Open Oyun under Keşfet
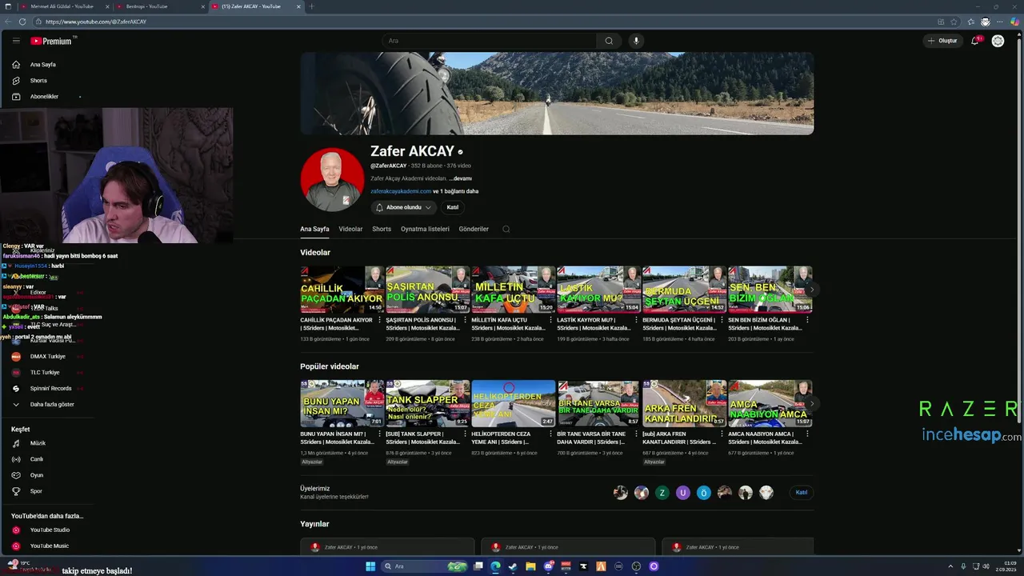The height and width of the screenshot is (576, 1024). 37,475
